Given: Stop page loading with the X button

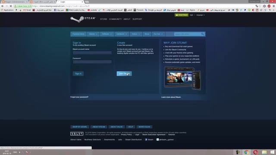Looking at the screenshot, I should [10, 6].
